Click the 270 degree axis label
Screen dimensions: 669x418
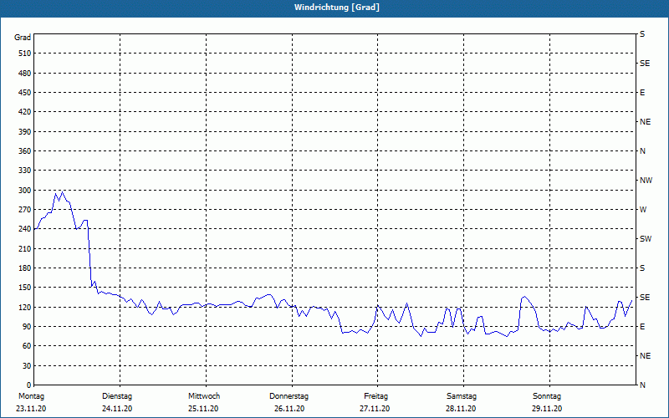point(25,210)
